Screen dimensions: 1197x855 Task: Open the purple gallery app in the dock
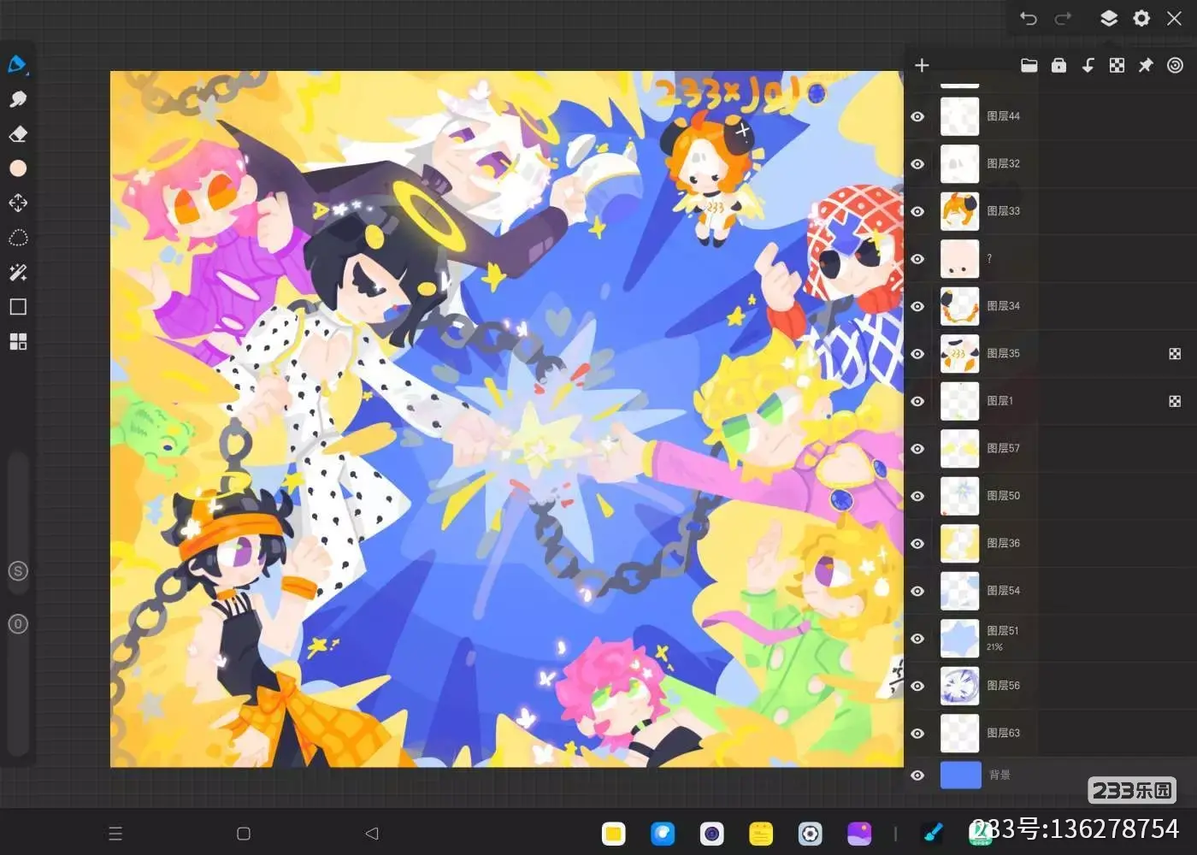[x=859, y=834]
